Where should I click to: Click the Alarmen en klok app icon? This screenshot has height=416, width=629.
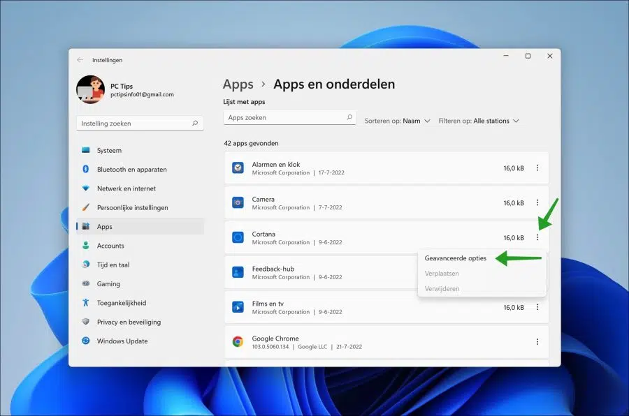tap(238, 168)
